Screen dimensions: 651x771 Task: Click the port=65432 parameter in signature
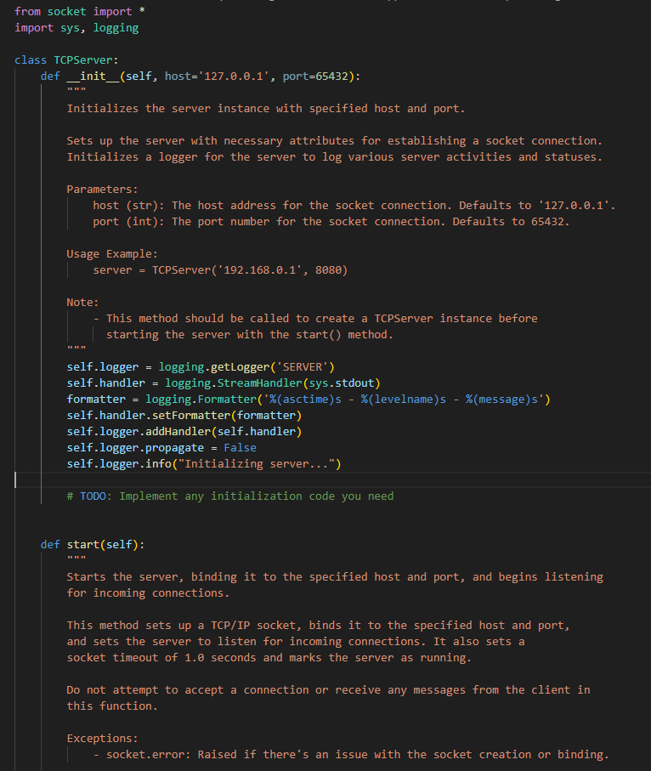[x=315, y=77]
